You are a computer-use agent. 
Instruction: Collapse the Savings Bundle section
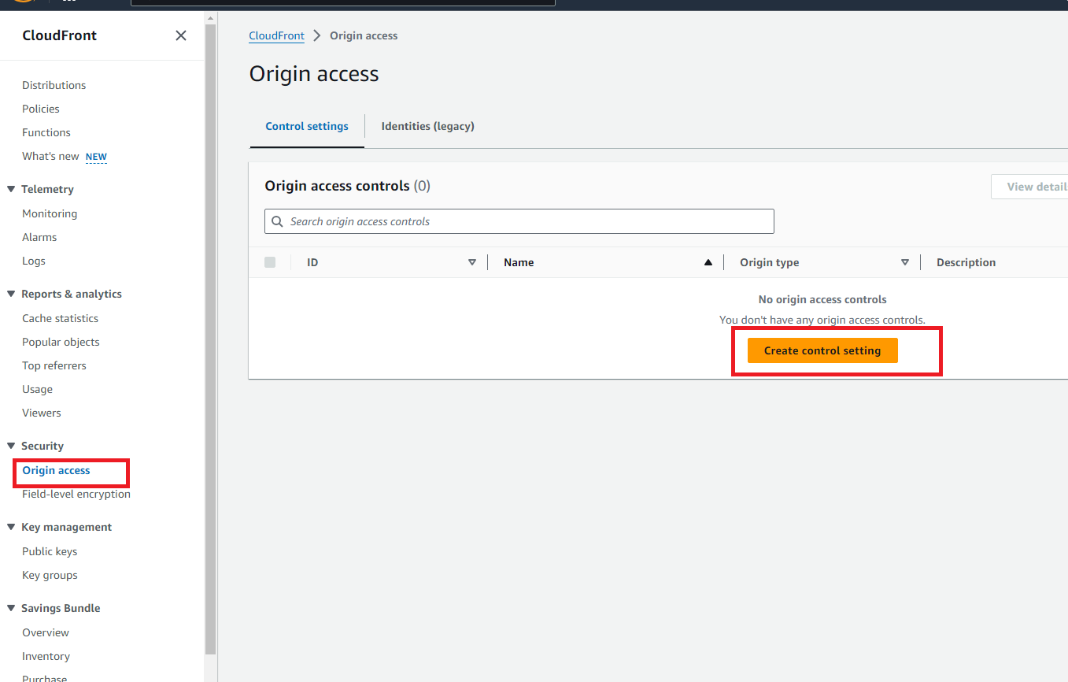tap(11, 608)
